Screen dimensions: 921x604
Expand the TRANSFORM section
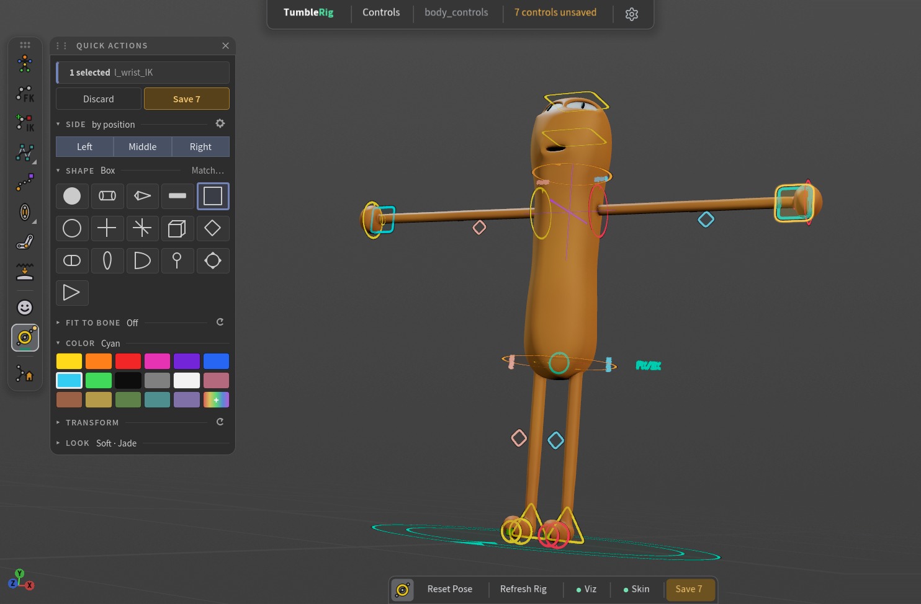pyautogui.click(x=58, y=422)
